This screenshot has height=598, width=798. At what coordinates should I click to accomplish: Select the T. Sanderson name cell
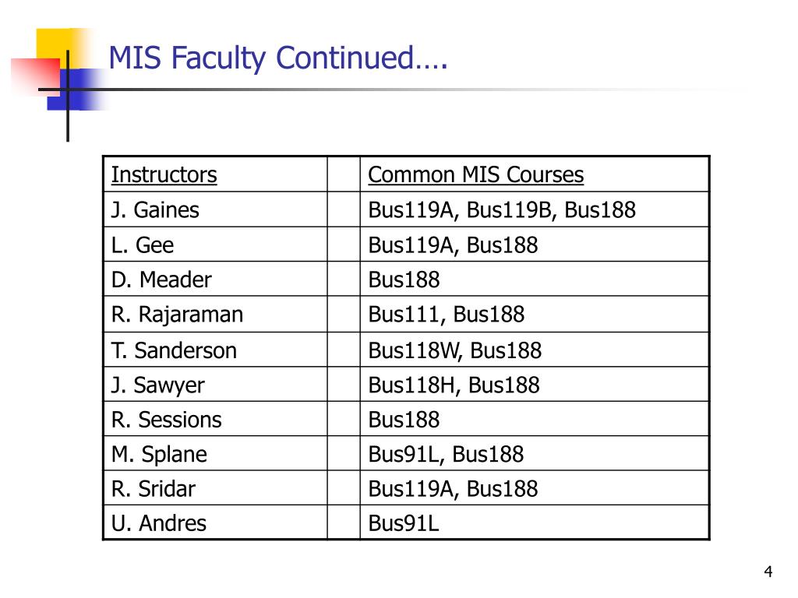tap(215, 350)
